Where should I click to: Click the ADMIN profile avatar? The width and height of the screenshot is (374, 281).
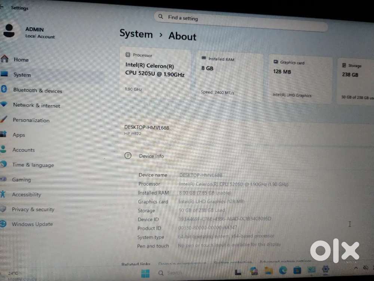pyautogui.click(x=9, y=31)
